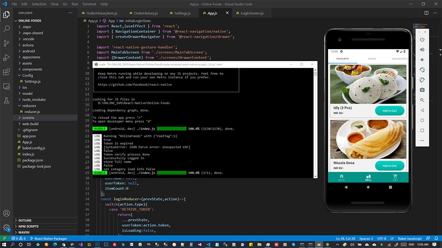Screen dimensions: 442x248
Task: Tap the emulator Back navigation triangle
Action: click(346, 187)
